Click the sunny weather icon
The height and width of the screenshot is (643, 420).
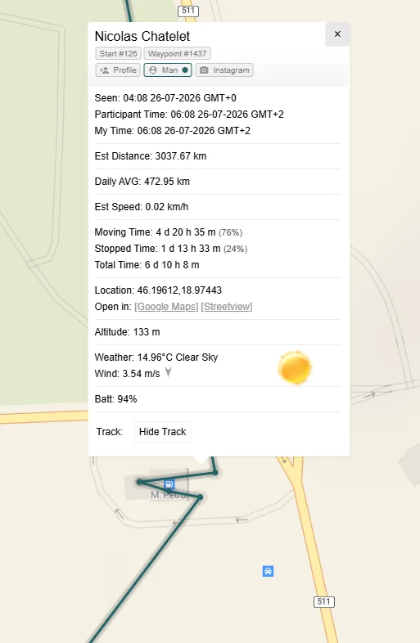pos(295,368)
